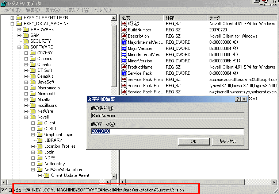Click the SECURITY folder icon
This screenshot has height=194, width=279.
pos(26,41)
